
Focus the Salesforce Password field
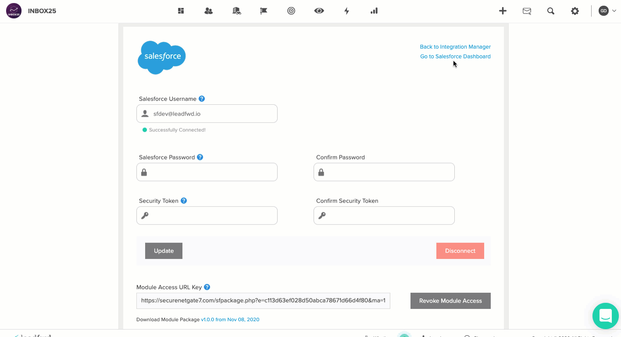pos(207,172)
